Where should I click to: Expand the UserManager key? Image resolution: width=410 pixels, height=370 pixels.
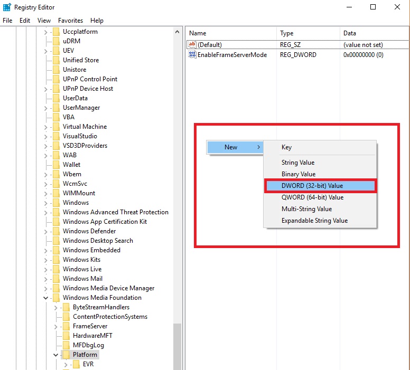point(46,108)
